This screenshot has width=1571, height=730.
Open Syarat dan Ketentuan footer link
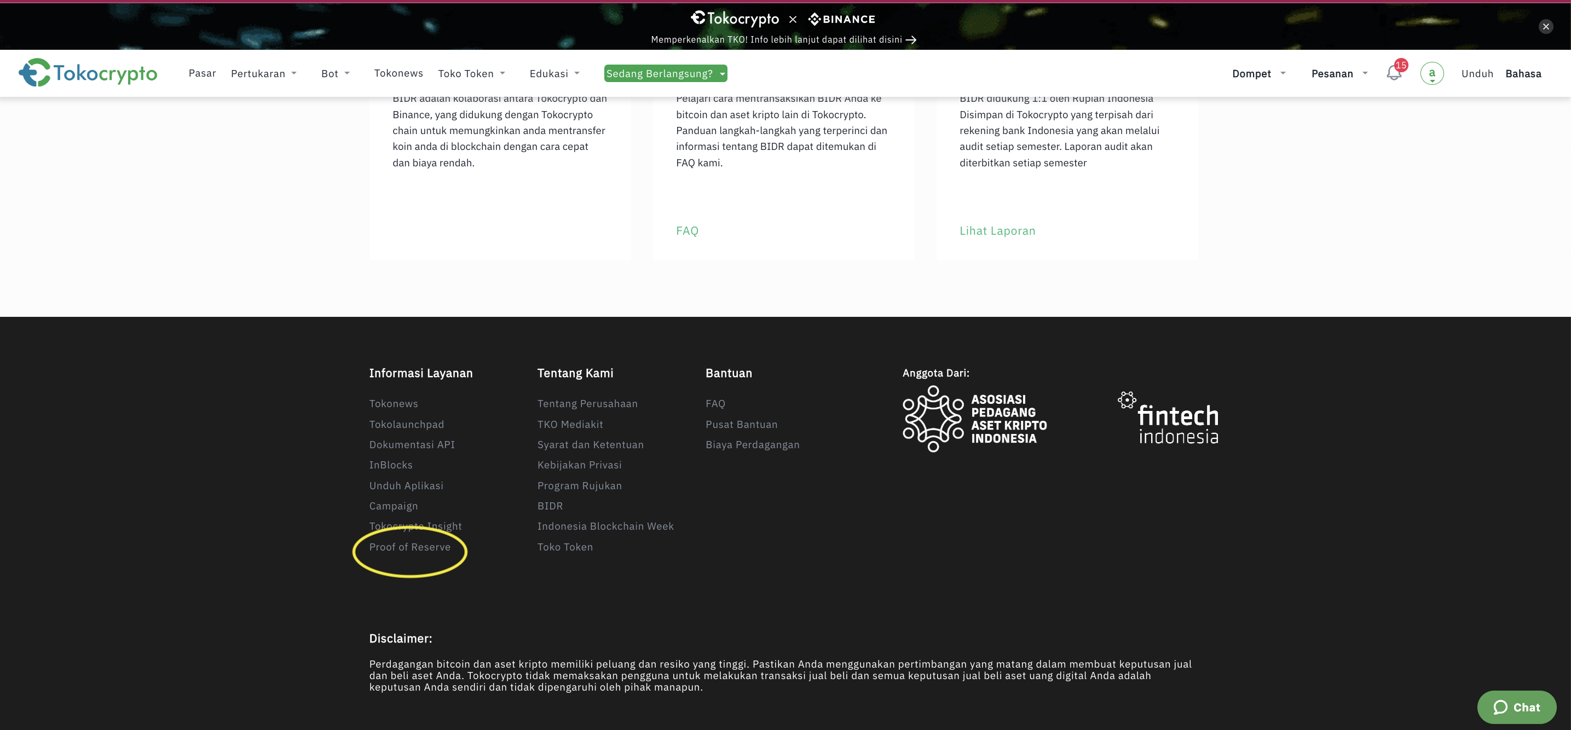tap(590, 444)
